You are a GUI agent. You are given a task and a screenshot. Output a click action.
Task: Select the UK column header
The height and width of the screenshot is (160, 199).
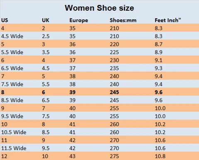click(x=46, y=20)
